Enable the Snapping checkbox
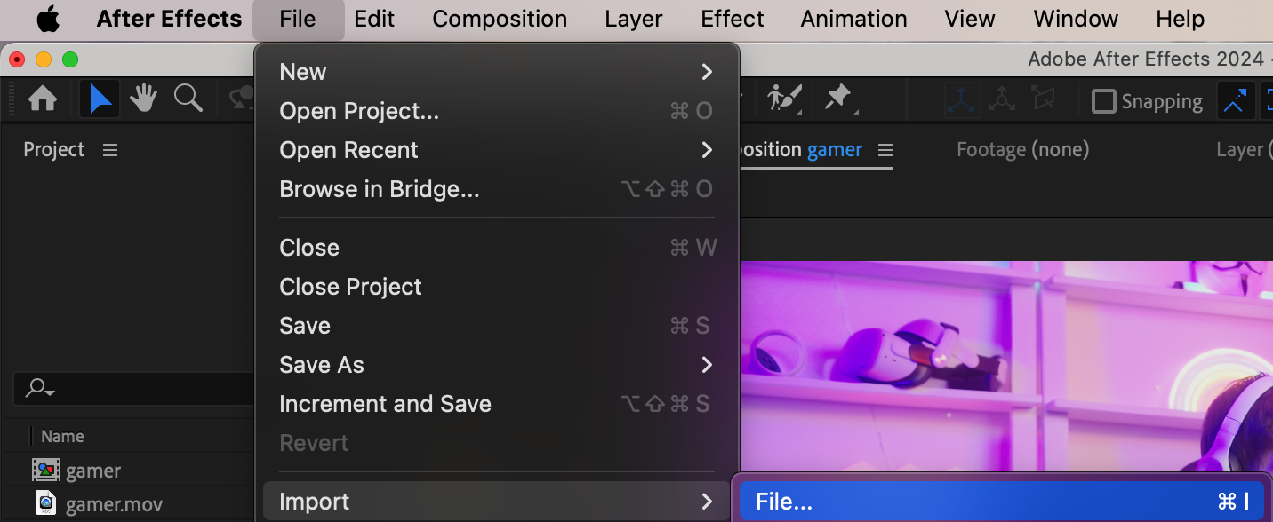 (1103, 101)
